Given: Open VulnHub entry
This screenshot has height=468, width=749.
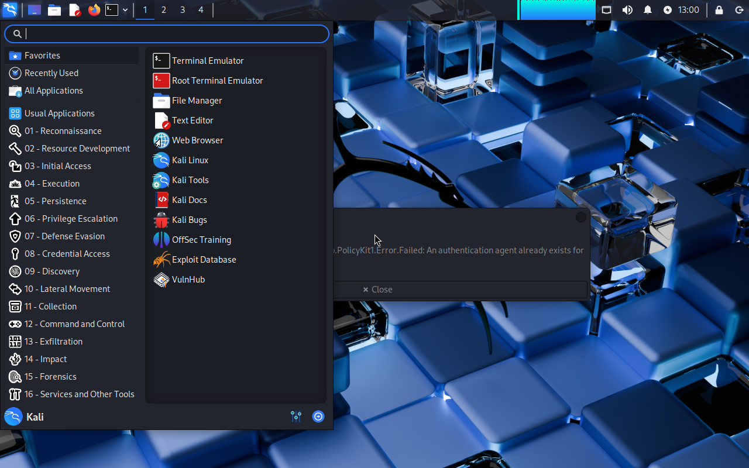Looking at the screenshot, I should (x=235, y=280).
